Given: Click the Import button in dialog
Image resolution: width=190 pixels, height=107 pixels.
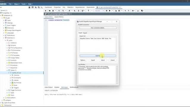Looking at the screenshot, I should (x=93, y=60).
